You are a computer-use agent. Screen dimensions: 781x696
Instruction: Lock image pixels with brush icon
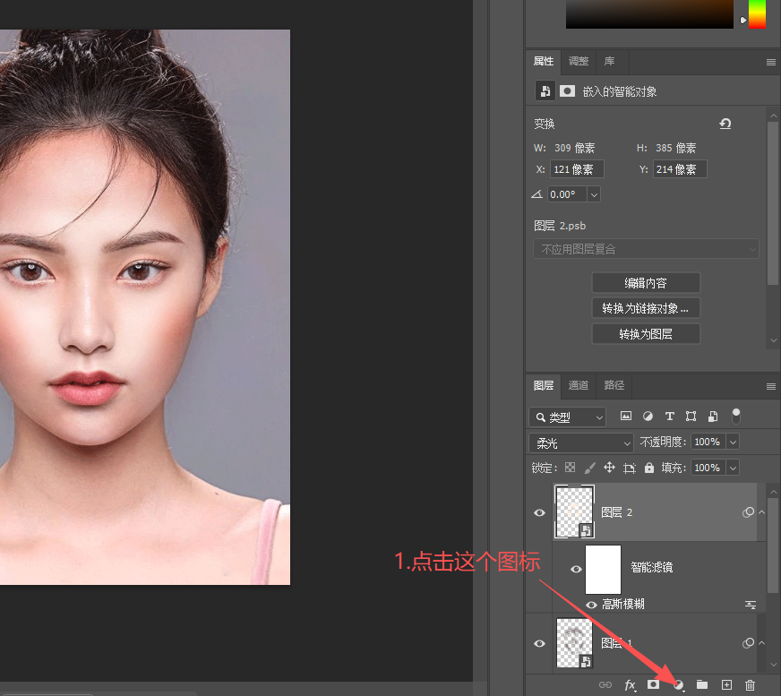[589, 468]
